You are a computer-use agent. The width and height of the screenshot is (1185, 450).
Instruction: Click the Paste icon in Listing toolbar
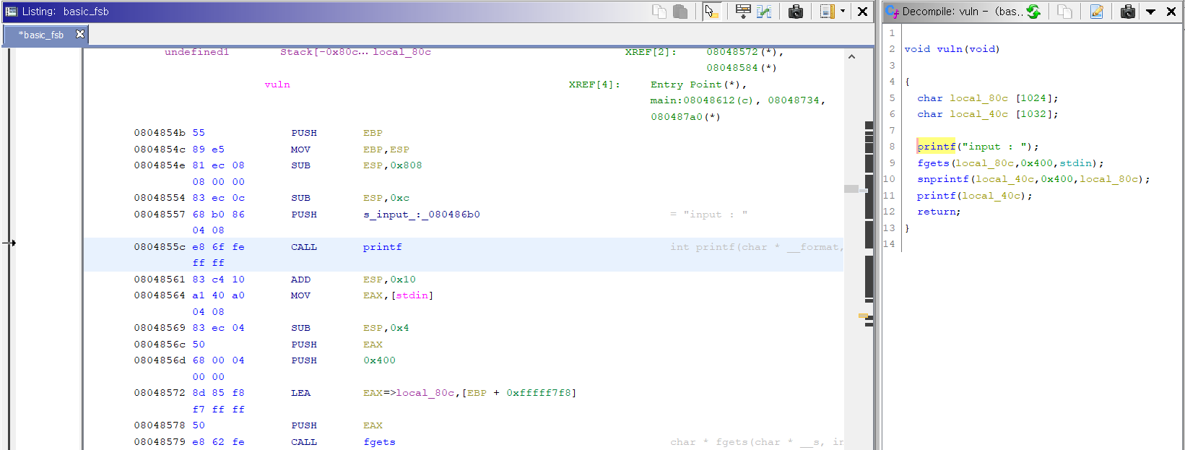pyautogui.click(x=680, y=11)
